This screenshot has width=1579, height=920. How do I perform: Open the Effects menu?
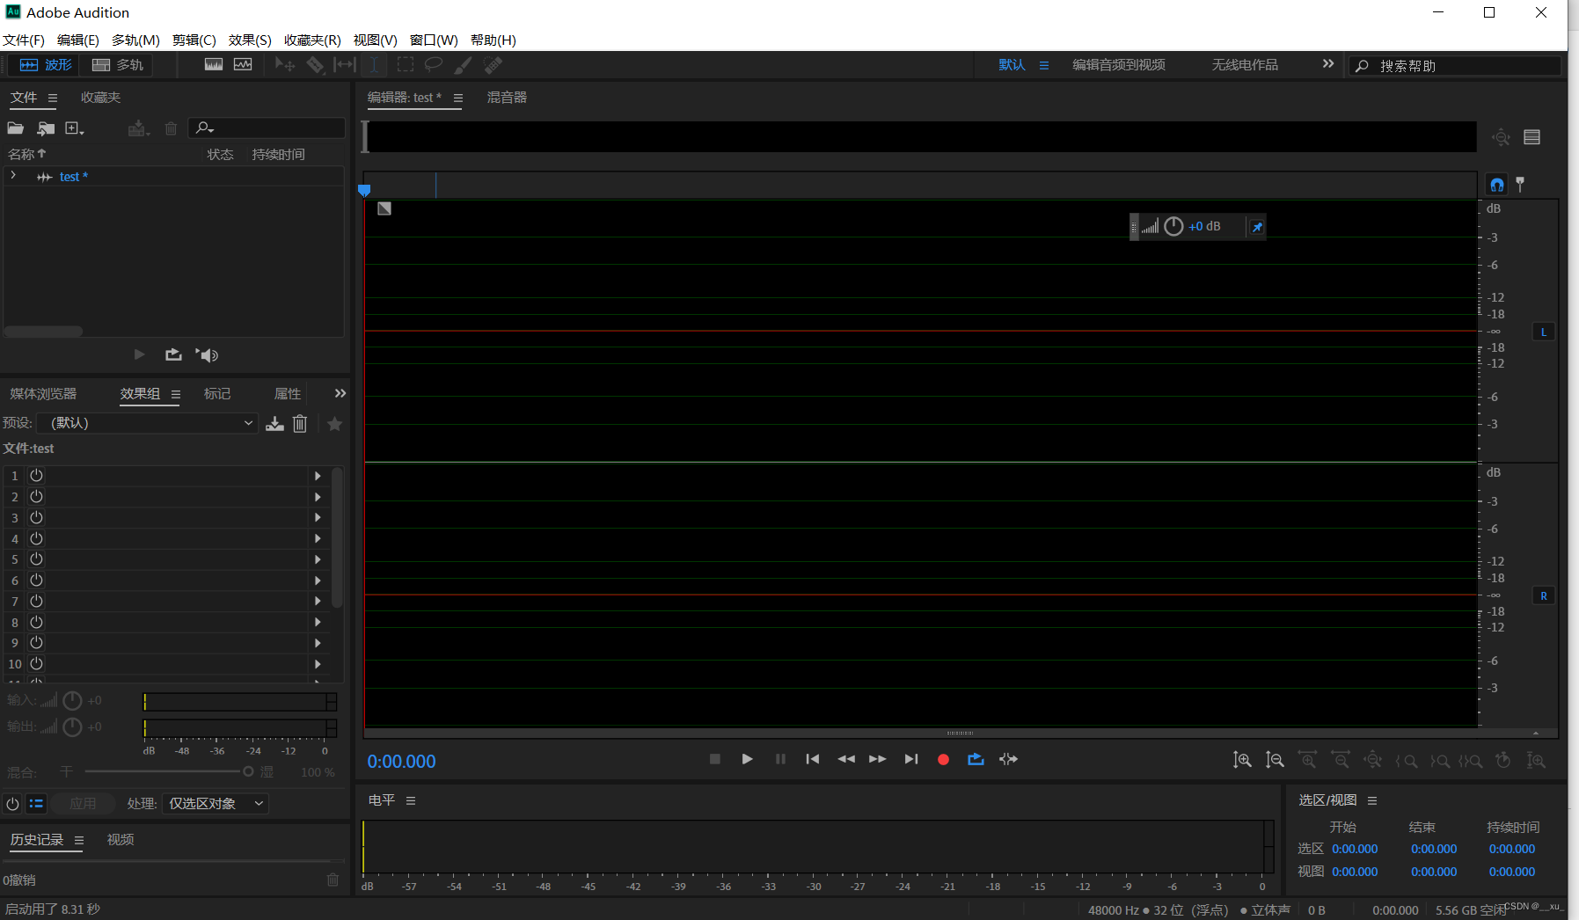[x=250, y=40]
